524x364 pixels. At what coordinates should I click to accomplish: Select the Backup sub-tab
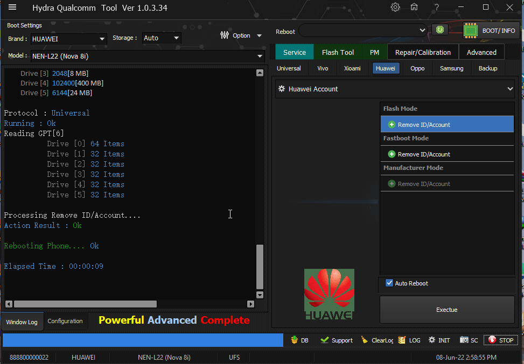click(x=487, y=68)
